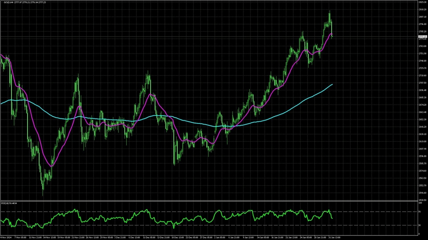Click price scale label 2652.30
The width and height of the screenshot is (428, 240).
(422, 119)
